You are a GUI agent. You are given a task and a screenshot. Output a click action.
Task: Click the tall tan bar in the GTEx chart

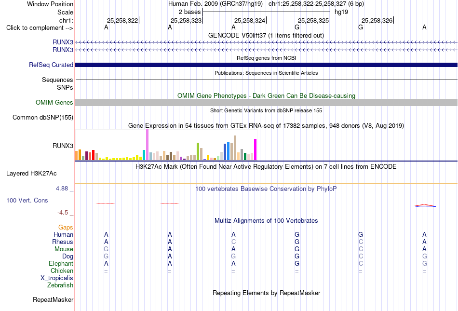[235, 148]
